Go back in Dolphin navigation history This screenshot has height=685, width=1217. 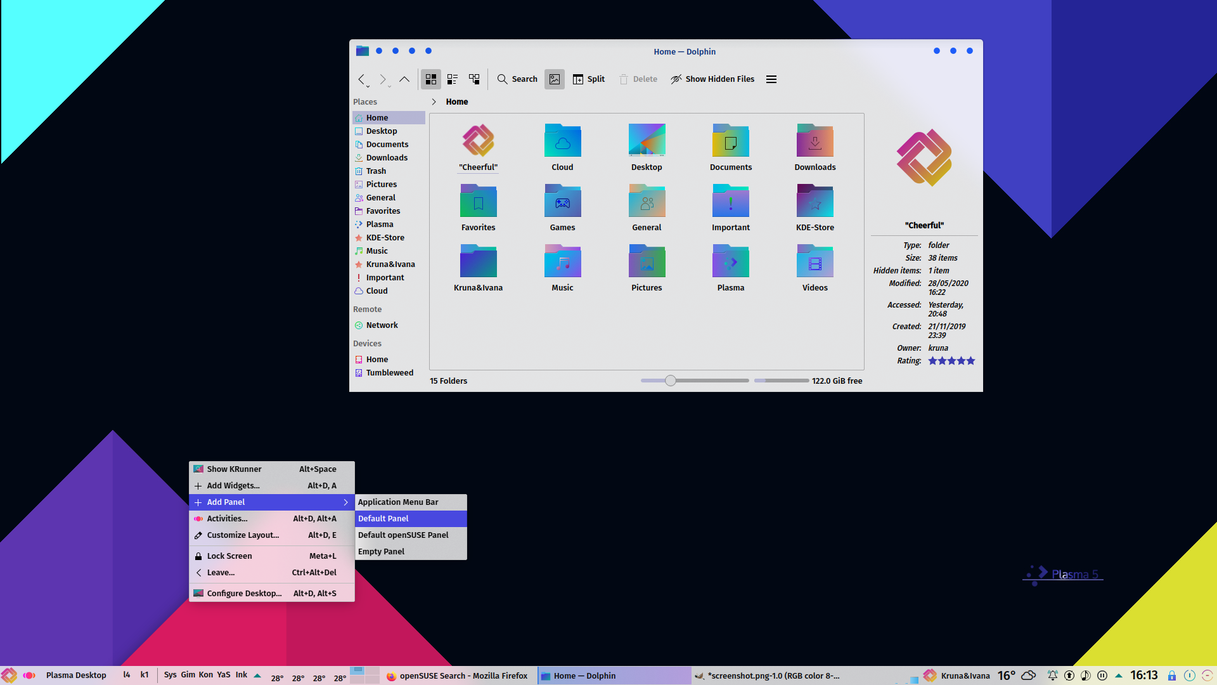[x=361, y=79]
